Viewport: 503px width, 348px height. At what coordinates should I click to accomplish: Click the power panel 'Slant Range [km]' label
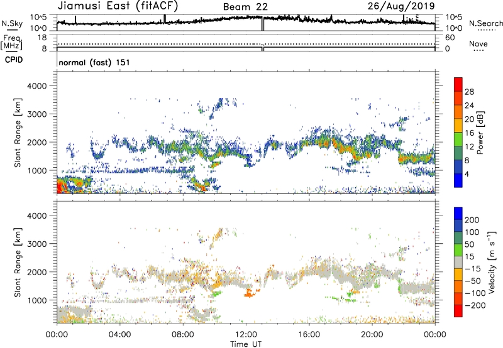tap(18, 133)
